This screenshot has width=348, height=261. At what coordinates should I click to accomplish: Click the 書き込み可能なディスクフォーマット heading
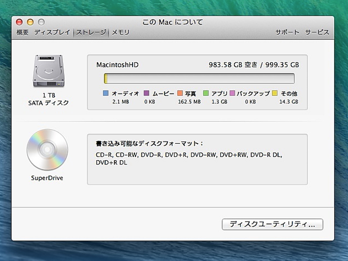(150, 144)
